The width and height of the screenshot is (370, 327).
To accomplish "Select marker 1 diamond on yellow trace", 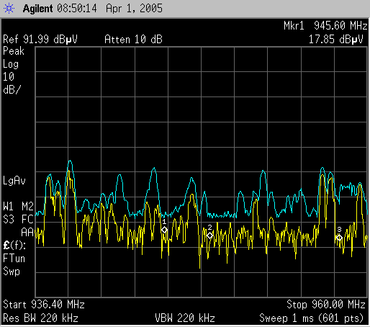I will 164,230.
